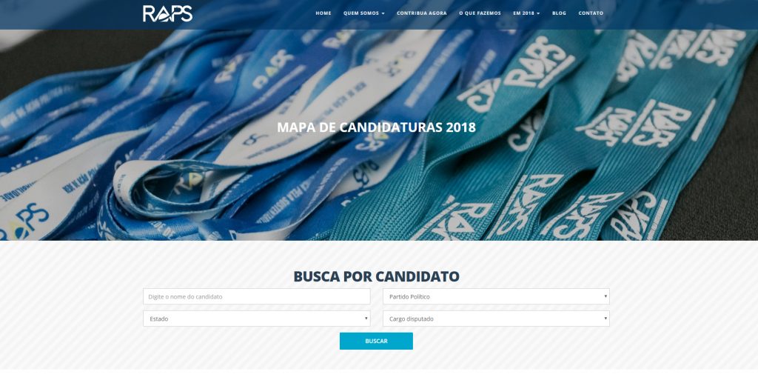The image size is (758, 380).
Task: Expand the QUEM SOMOS dropdown menu
Action: [364, 13]
